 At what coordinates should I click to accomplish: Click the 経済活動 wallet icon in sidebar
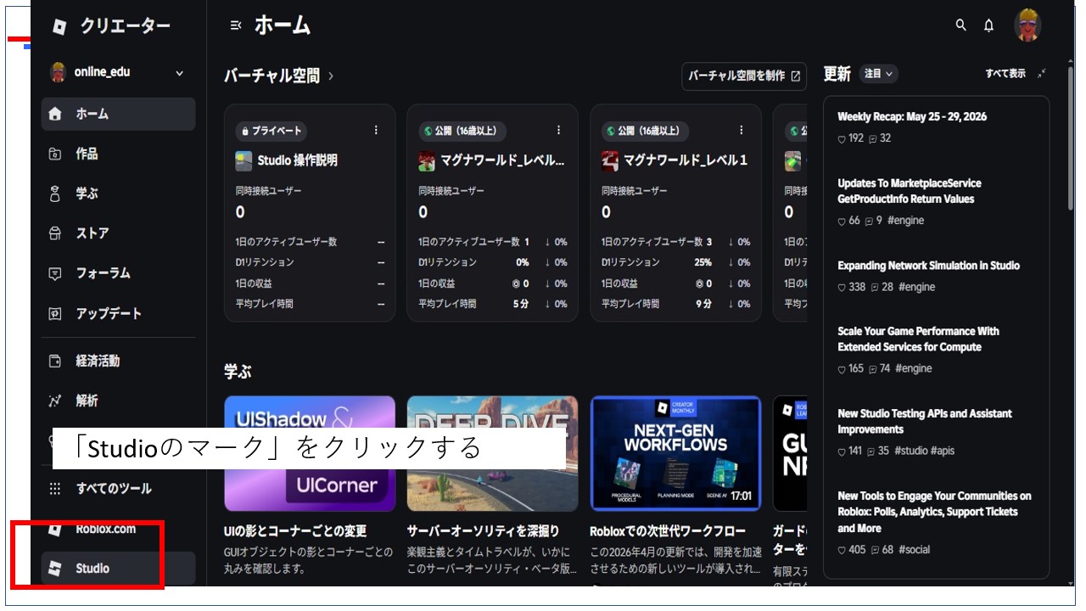pyautogui.click(x=55, y=362)
